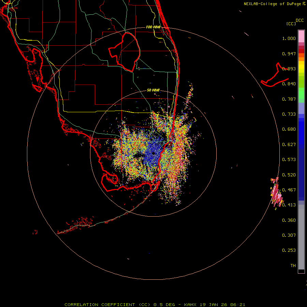Click the red island outline near the 0.893 scale label

(275, 75)
